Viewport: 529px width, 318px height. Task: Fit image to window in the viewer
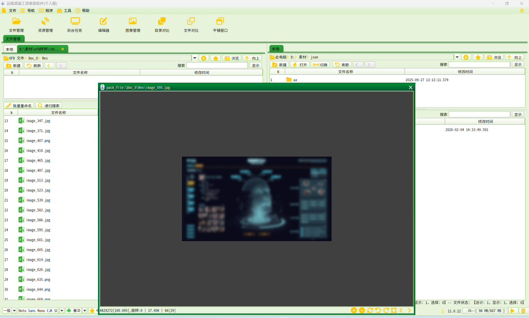tap(393, 310)
